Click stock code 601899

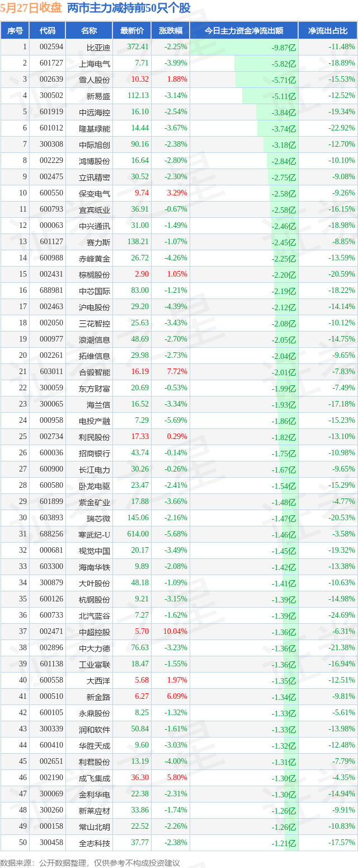51,502
